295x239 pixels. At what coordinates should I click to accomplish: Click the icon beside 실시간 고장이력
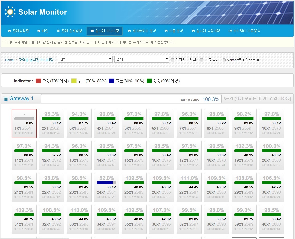click(x=193, y=31)
